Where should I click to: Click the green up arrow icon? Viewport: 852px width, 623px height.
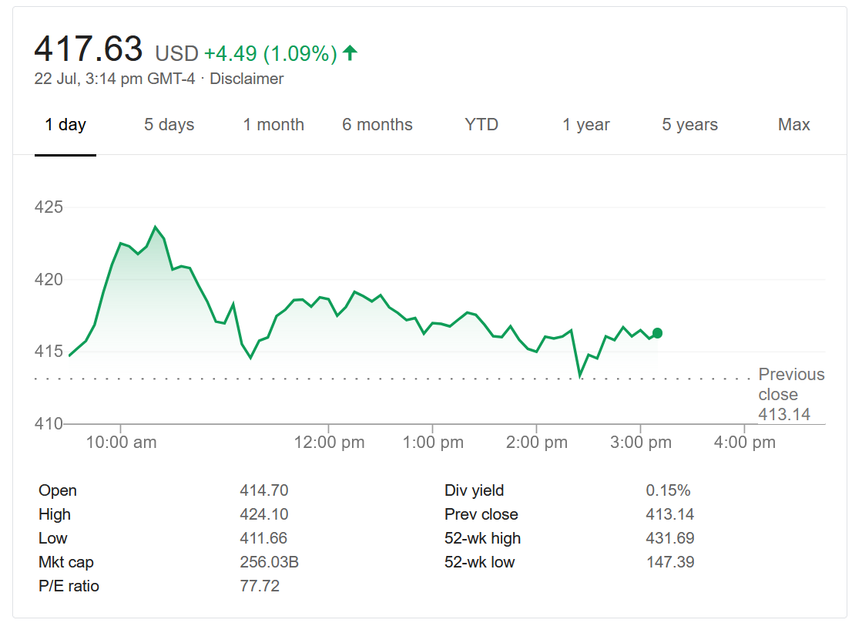351,53
